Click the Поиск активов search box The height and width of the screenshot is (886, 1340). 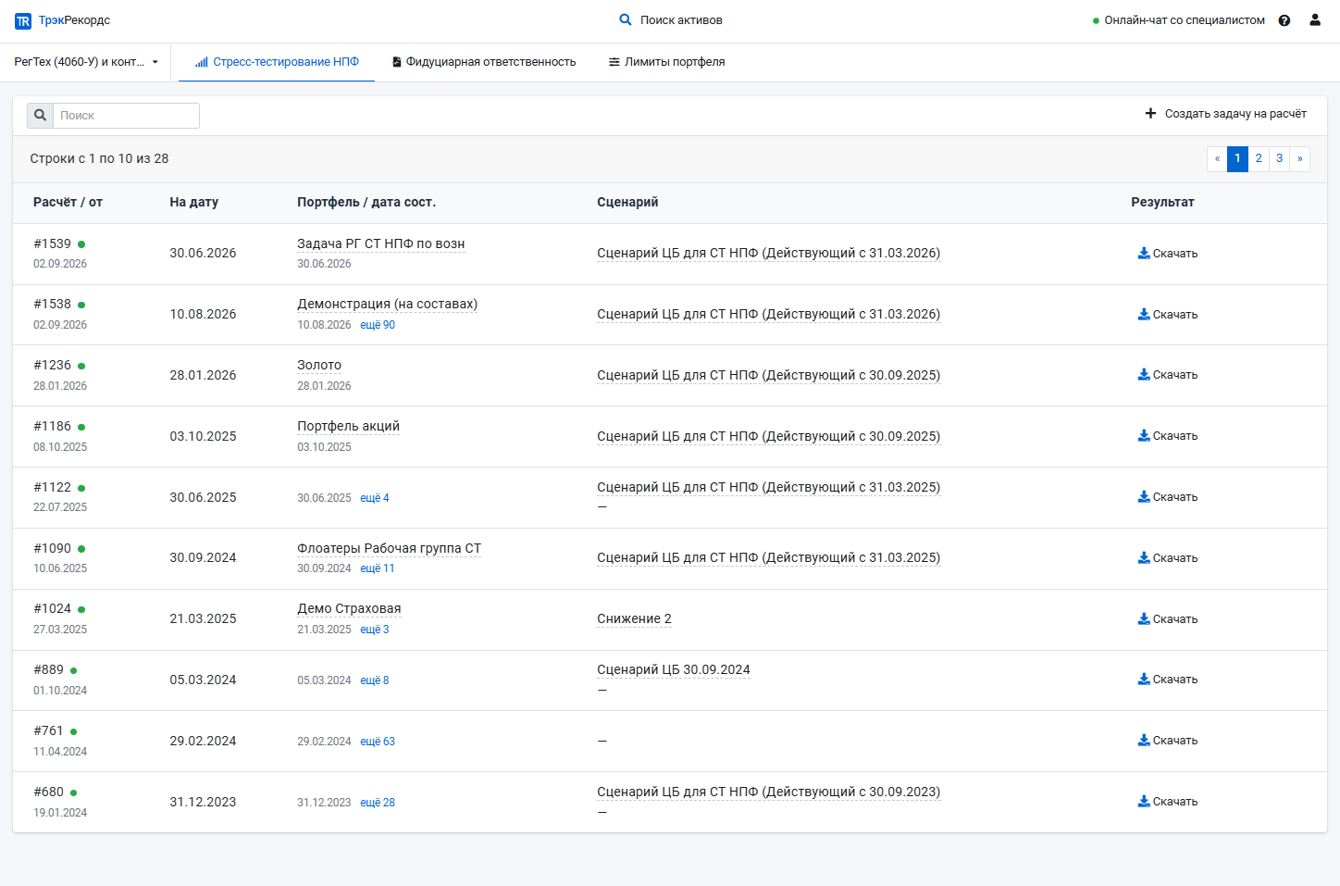point(671,20)
